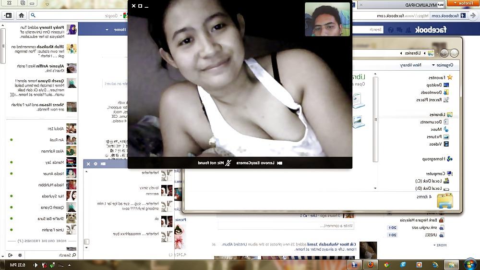Image resolution: width=480 pixels, height=270 pixels.
Task: Open chat window settings gear
Action: (x=96, y=164)
